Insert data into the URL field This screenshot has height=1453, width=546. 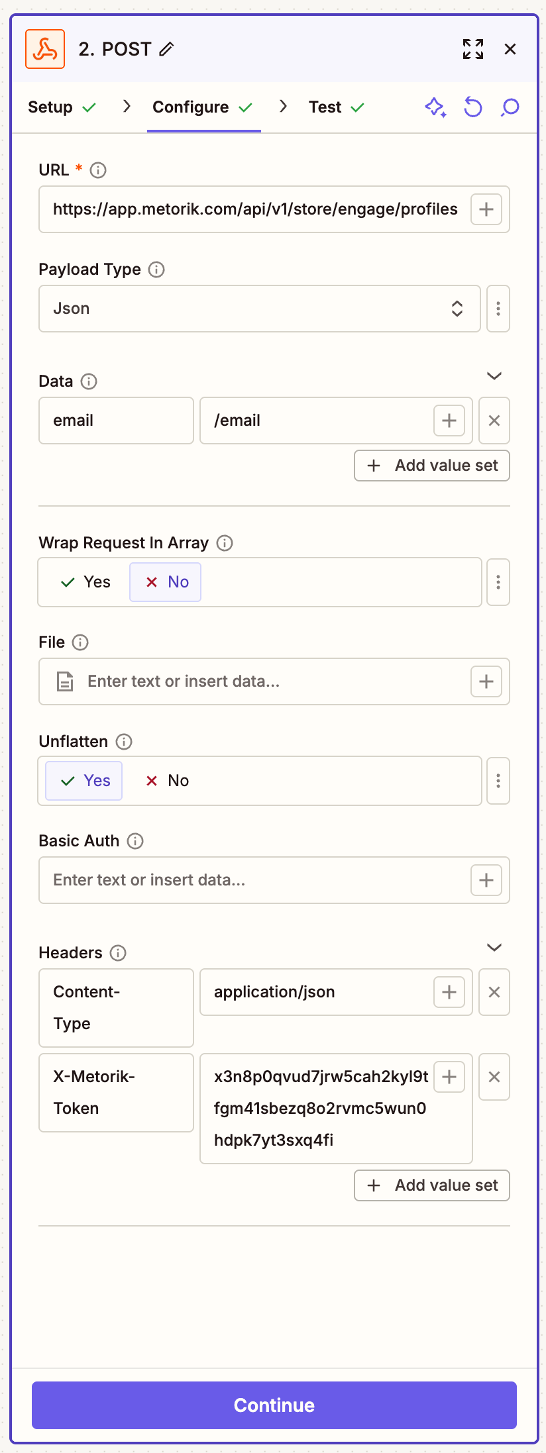486,209
